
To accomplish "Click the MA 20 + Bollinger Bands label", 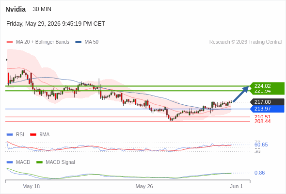I will click(x=43, y=42).
